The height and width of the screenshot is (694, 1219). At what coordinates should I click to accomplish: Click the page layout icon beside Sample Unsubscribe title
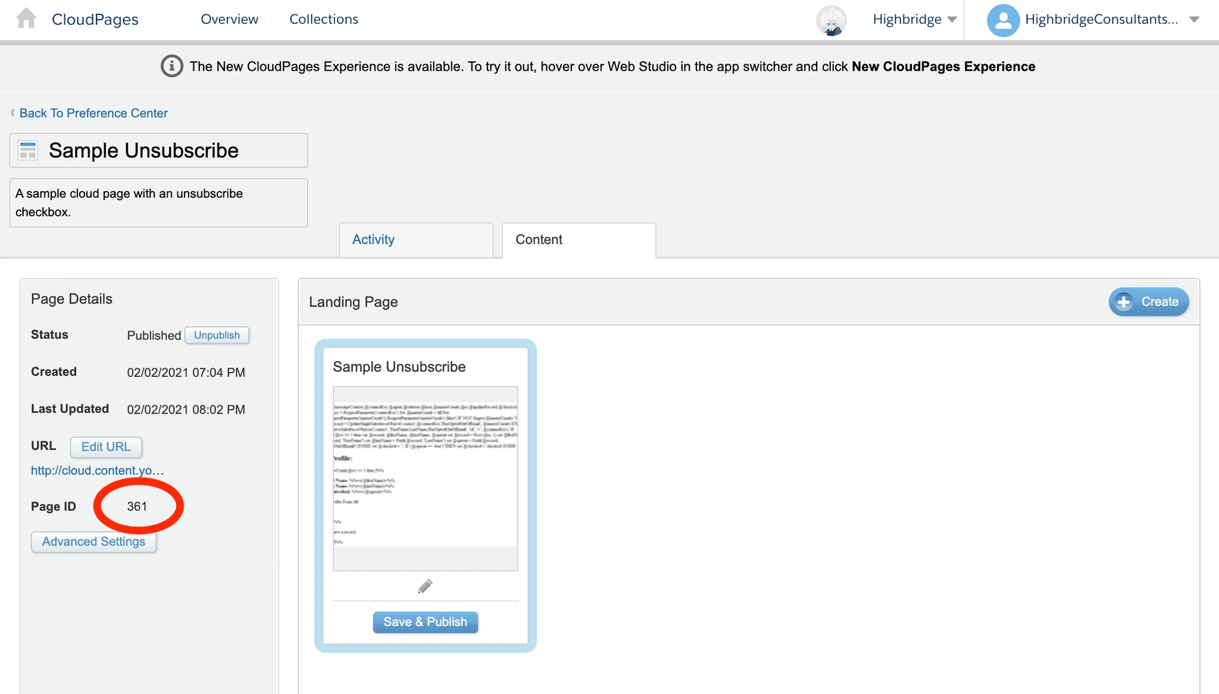click(x=28, y=150)
